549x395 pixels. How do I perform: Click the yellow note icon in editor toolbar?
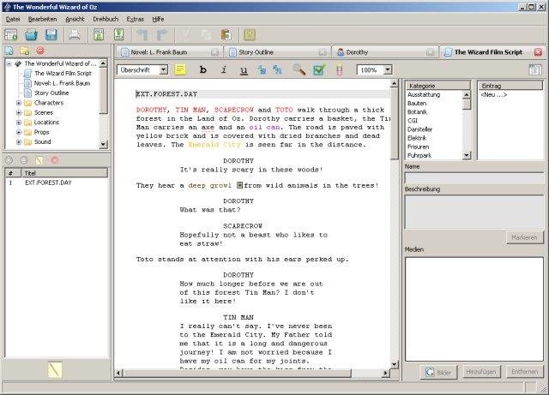180,69
